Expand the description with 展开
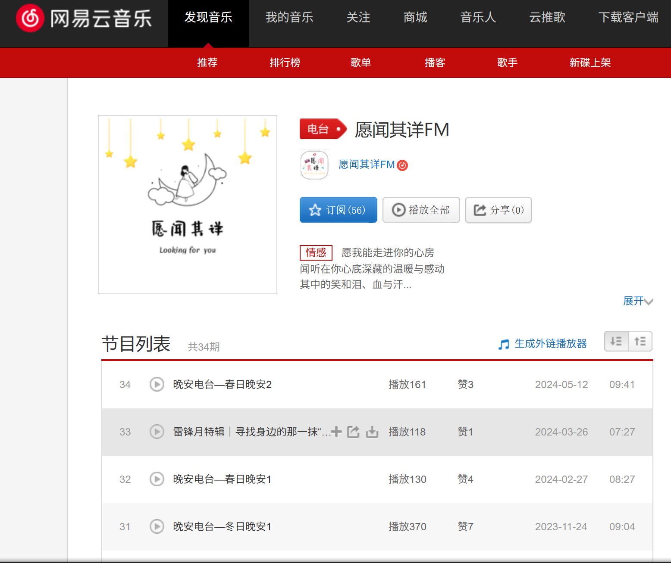The height and width of the screenshot is (563, 671). [x=638, y=301]
